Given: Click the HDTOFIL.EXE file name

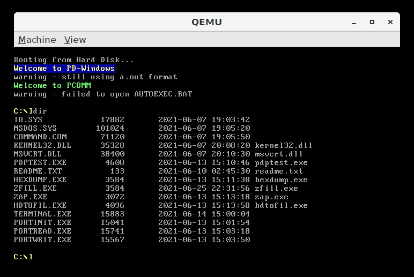Looking at the screenshot, I should (40, 206).
